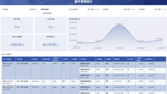The height and width of the screenshot is (94, 167).
Task: Open 等于任意一个 operator for 生产计划名称 filter
Action: point(93,9)
